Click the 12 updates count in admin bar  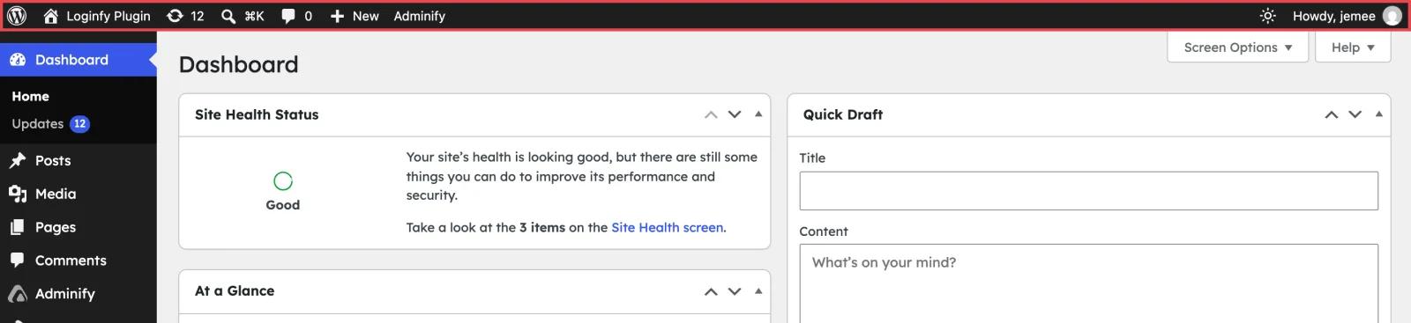tap(198, 16)
